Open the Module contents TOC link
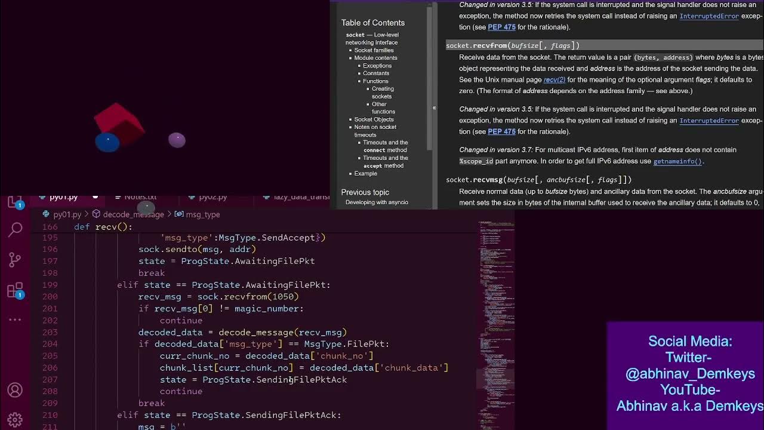This screenshot has height=430, width=764. pyautogui.click(x=375, y=58)
